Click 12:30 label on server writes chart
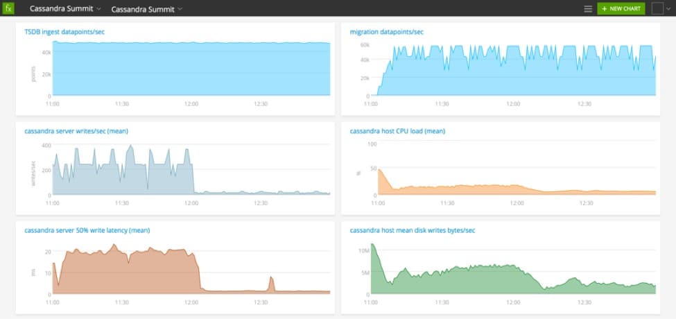This screenshot has height=319, width=676. (x=261, y=203)
